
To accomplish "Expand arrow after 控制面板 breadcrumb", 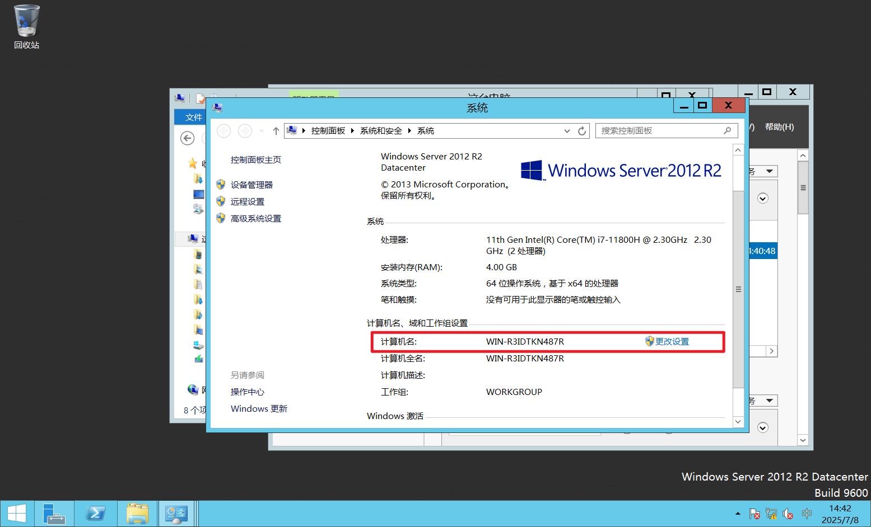I will pos(352,131).
